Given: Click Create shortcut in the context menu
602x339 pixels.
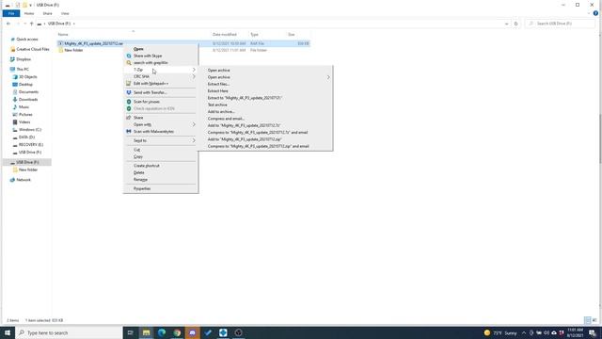Looking at the screenshot, I should click(x=147, y=166).
